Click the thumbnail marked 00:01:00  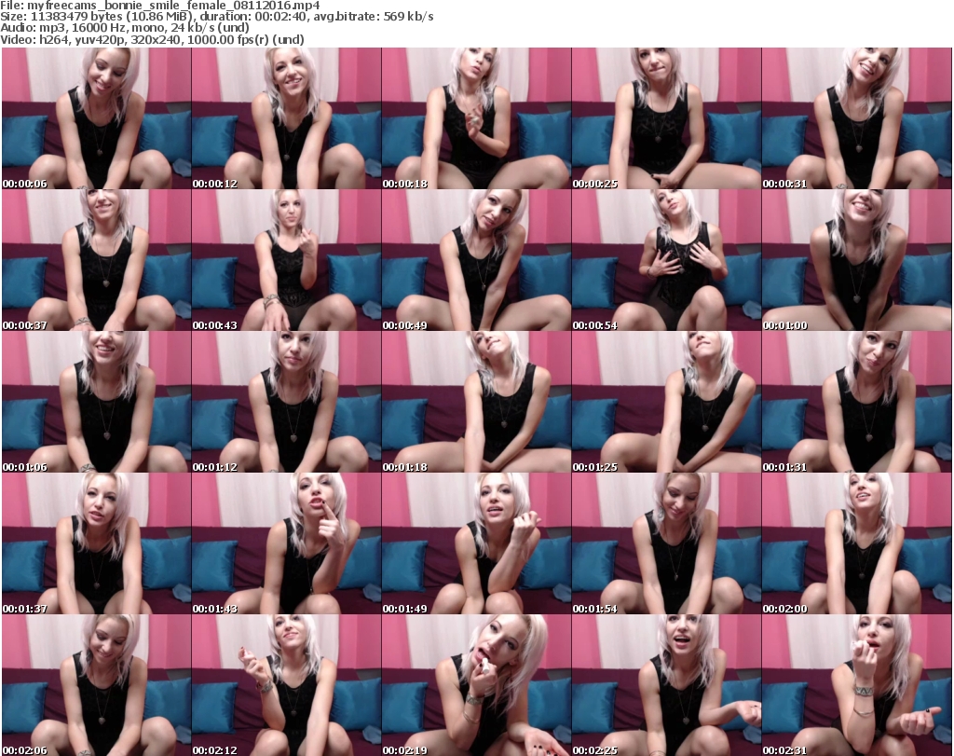click(856, 261)
